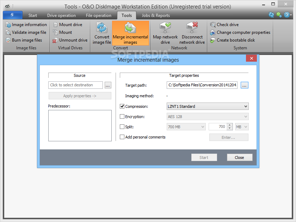Image resolution: width=296 pixels, height=222 pixels.
Task: Open Map network drive
Action: coord(165,33)
